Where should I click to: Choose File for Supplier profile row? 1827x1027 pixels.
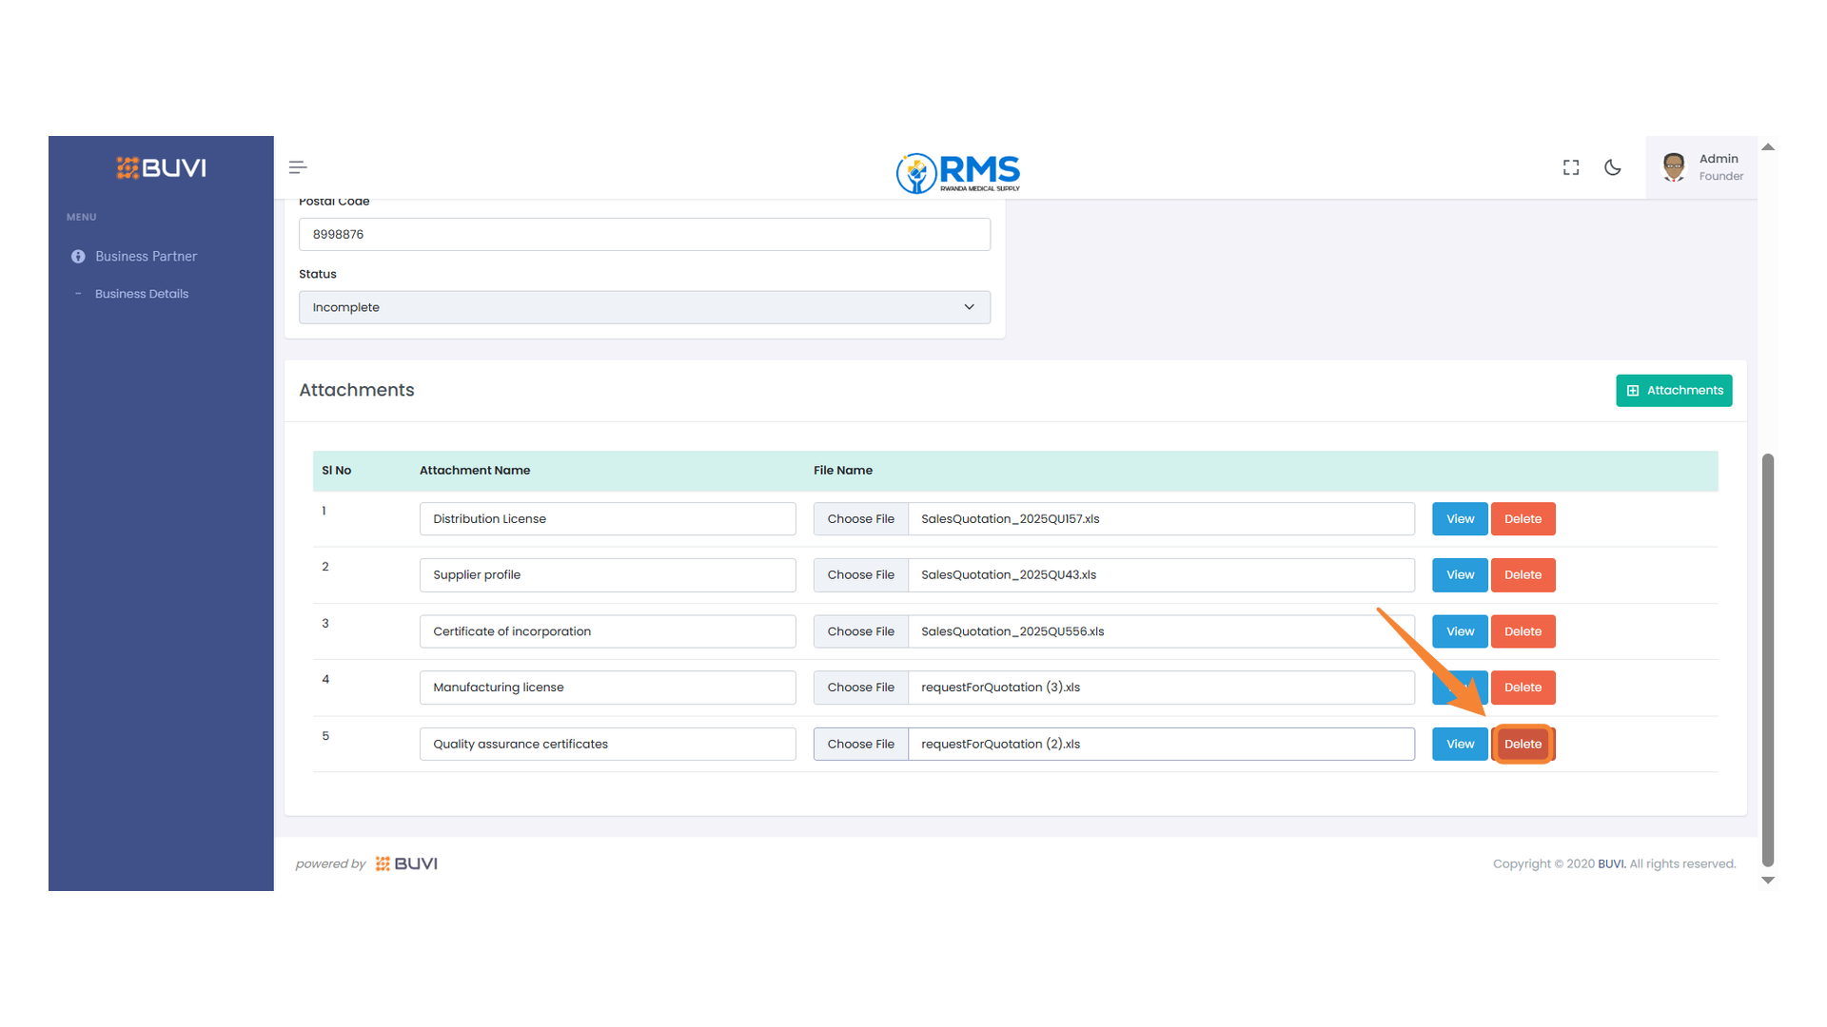click(x=860, y=575)
